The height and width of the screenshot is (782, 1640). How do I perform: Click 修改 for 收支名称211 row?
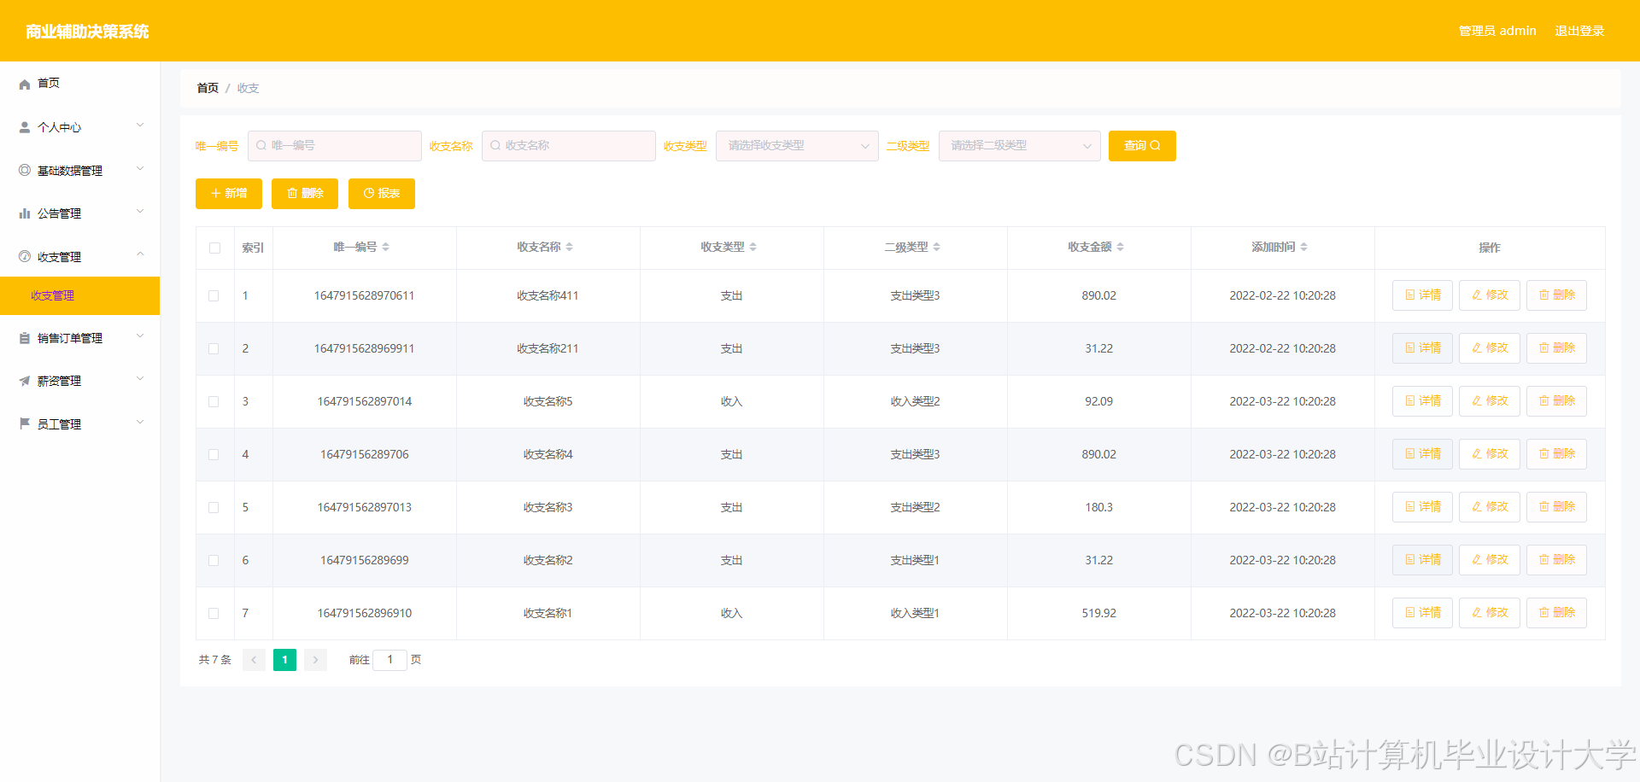coord(1490,348)
